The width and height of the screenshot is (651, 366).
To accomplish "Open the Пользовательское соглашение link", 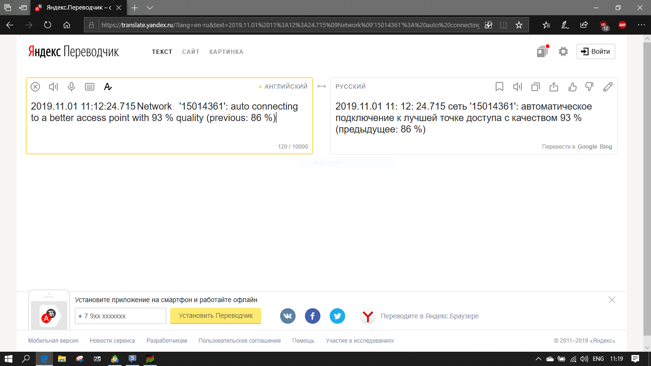I will point(240,341).
